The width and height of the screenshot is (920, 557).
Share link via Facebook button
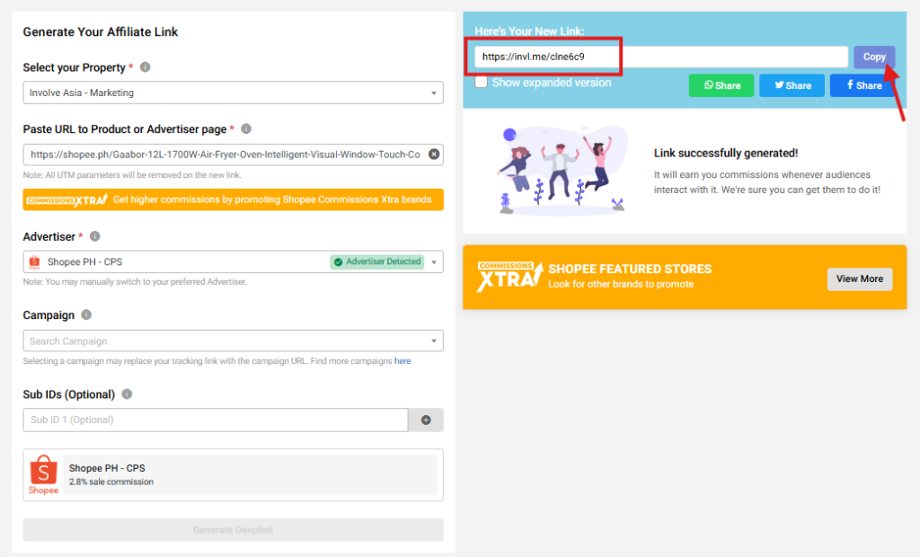[862, 85]
